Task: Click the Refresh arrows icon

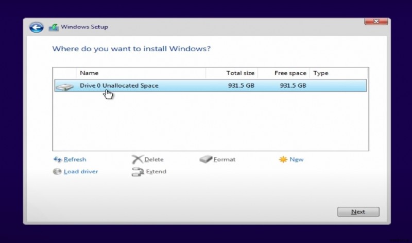Action: coord(57,159)
